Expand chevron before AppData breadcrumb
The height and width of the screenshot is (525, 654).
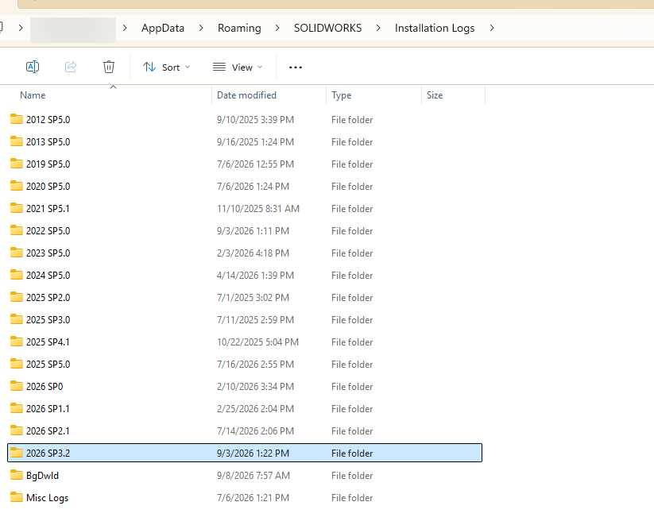point(125,28)
